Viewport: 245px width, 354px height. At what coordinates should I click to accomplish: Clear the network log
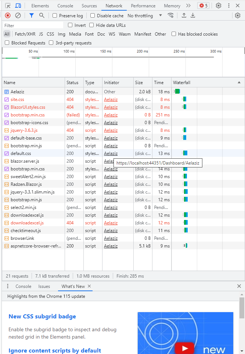18,15
